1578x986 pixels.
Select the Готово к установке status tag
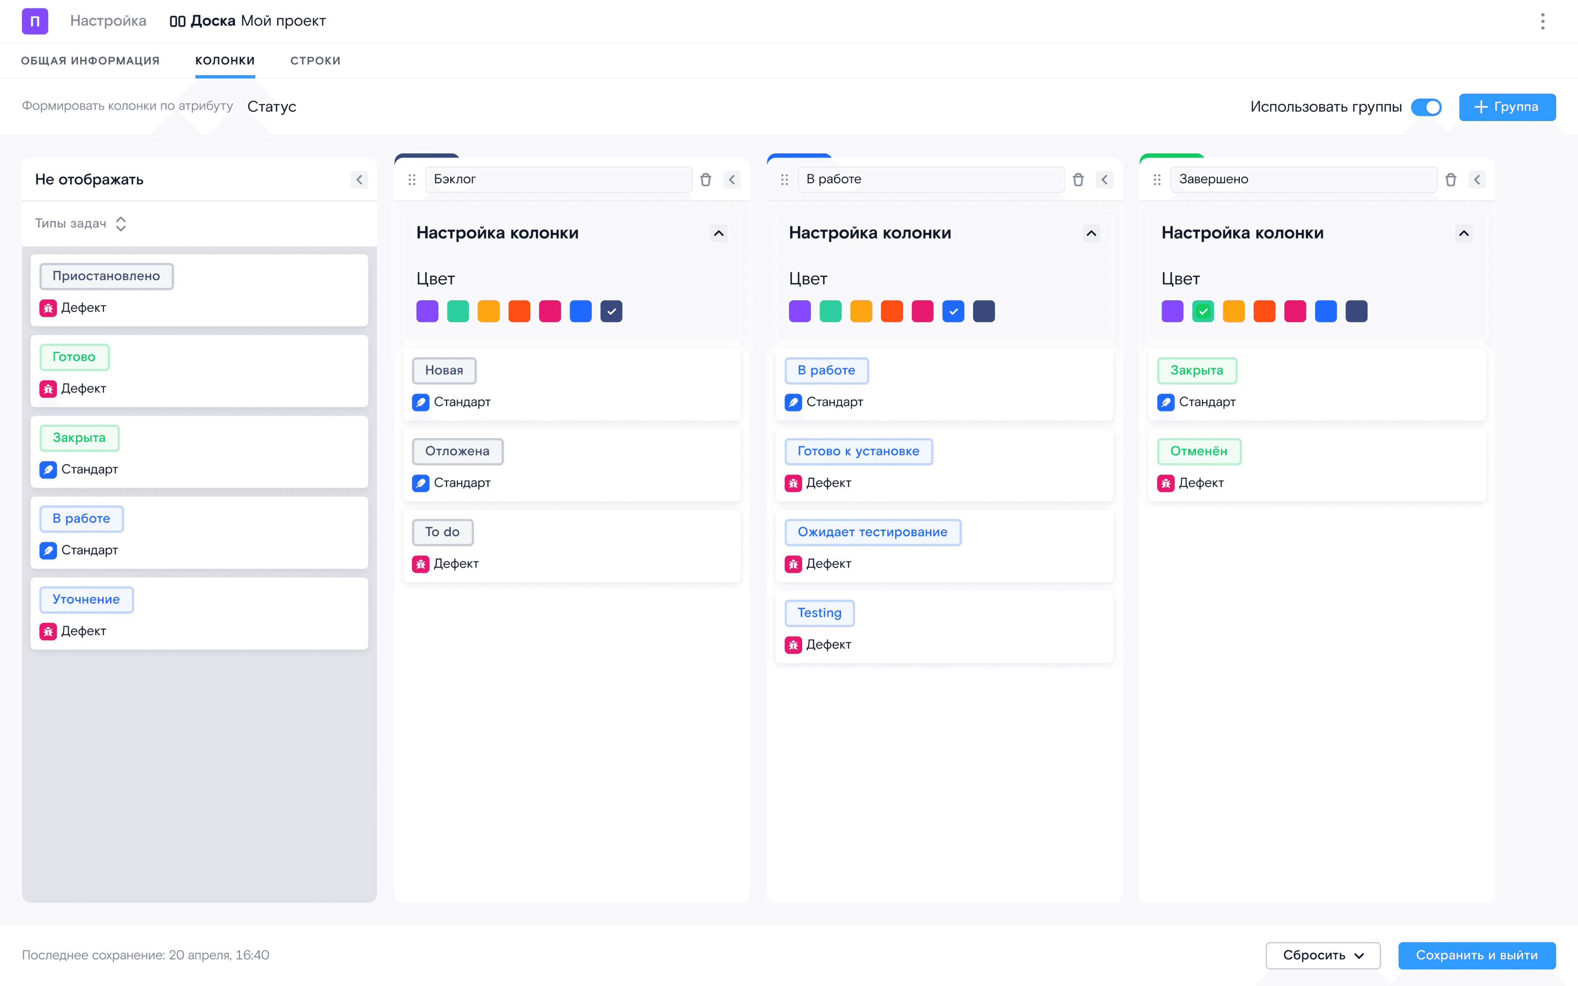click(x=858, y=451)
